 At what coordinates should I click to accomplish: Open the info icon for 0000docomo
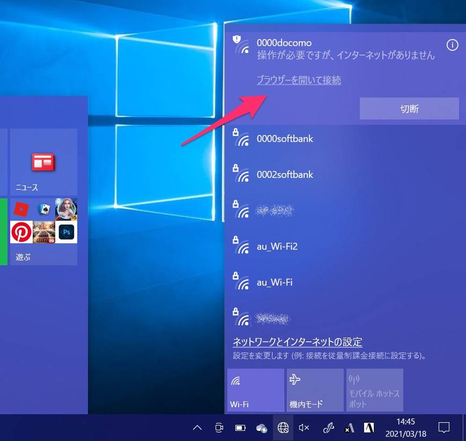pos(452,45)
